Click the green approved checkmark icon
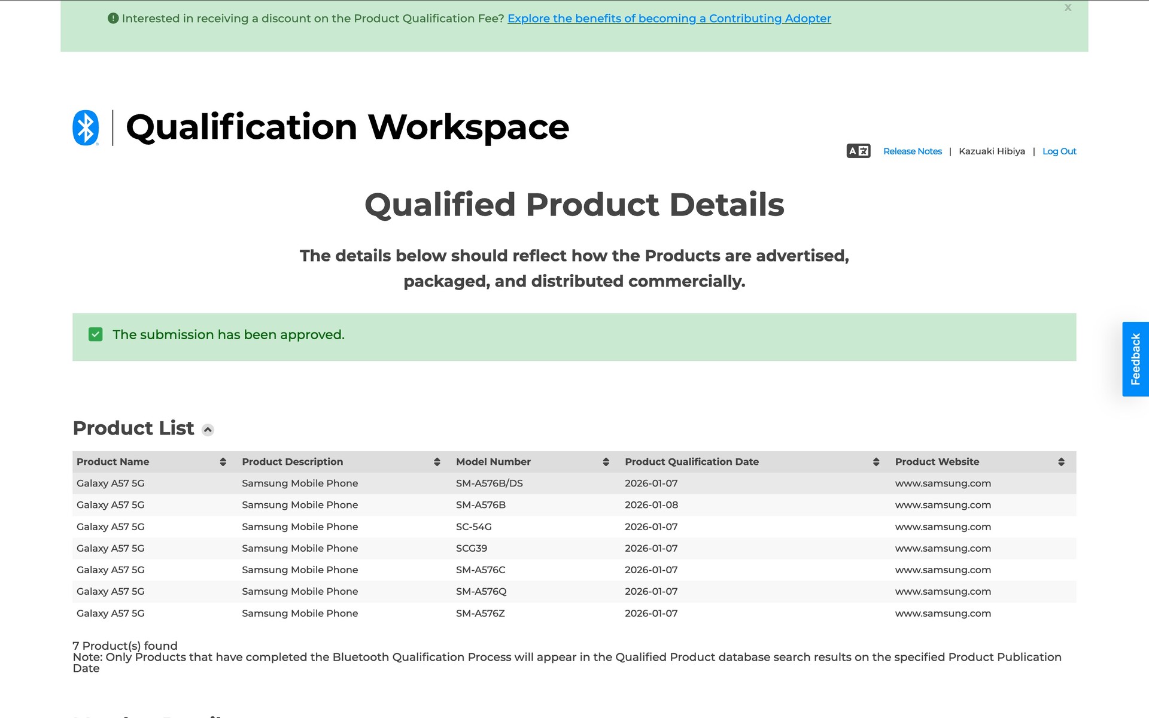 (96, 334)
